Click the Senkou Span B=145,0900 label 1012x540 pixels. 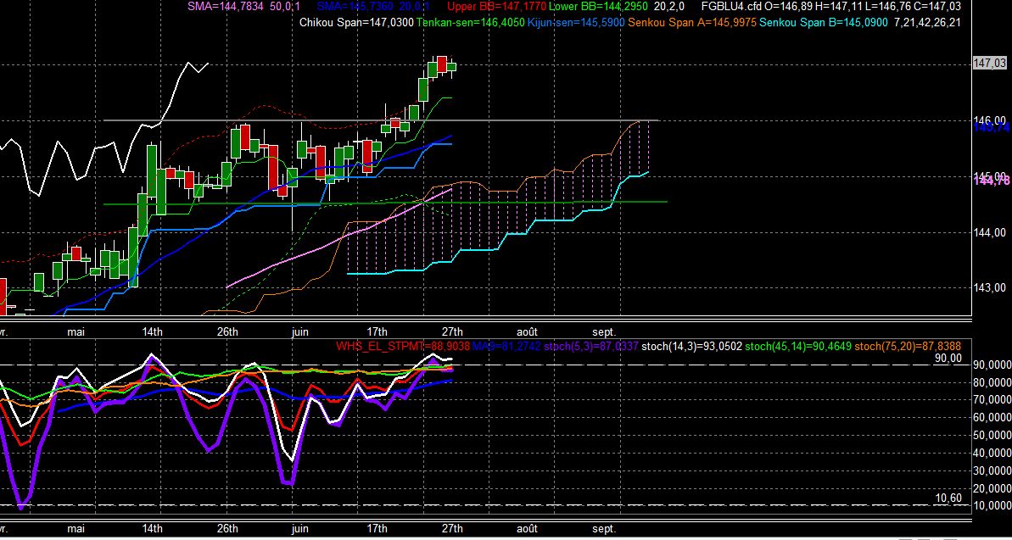pyautogui.click(x=822, y=23)
